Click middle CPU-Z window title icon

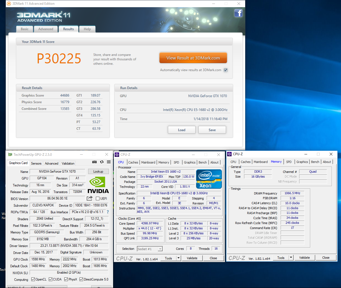[x=117, y=155]
